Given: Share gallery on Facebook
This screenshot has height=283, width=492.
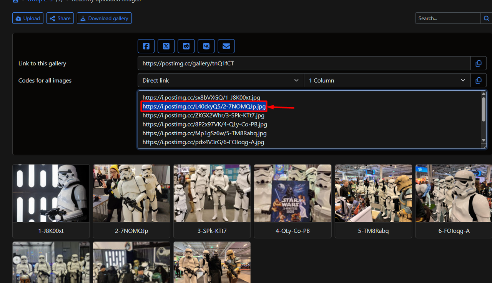Looking at the screenshot, I should tap(146, 46).
